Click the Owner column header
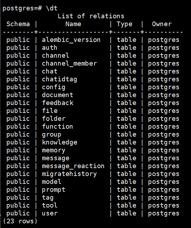191x228 pixels. pyautogui.click(x=162, y=24)
